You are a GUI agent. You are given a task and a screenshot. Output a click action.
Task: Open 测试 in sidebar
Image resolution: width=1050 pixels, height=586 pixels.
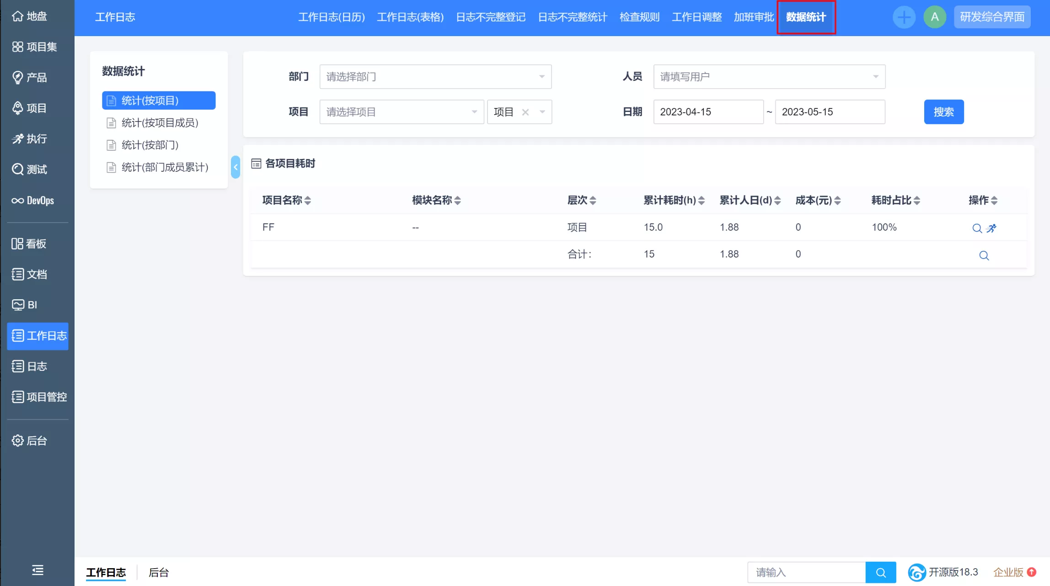(30, 169)
